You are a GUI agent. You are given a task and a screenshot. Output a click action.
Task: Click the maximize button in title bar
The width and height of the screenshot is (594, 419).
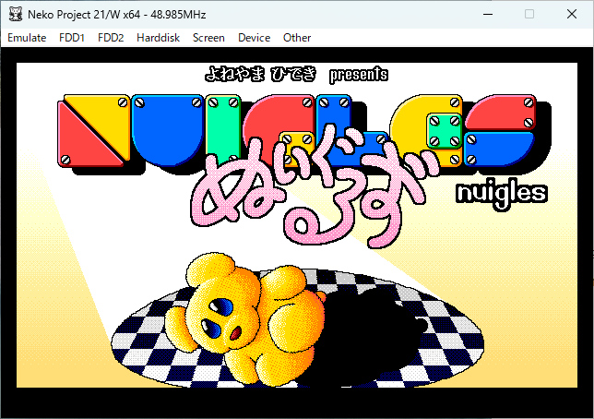(x=529, y=15)
